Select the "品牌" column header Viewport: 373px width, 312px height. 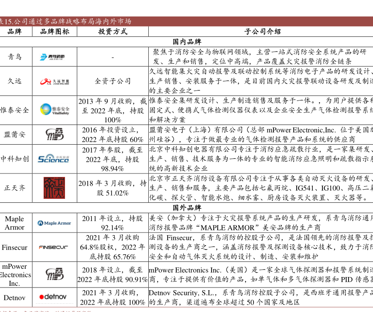(x=14, y=31)
